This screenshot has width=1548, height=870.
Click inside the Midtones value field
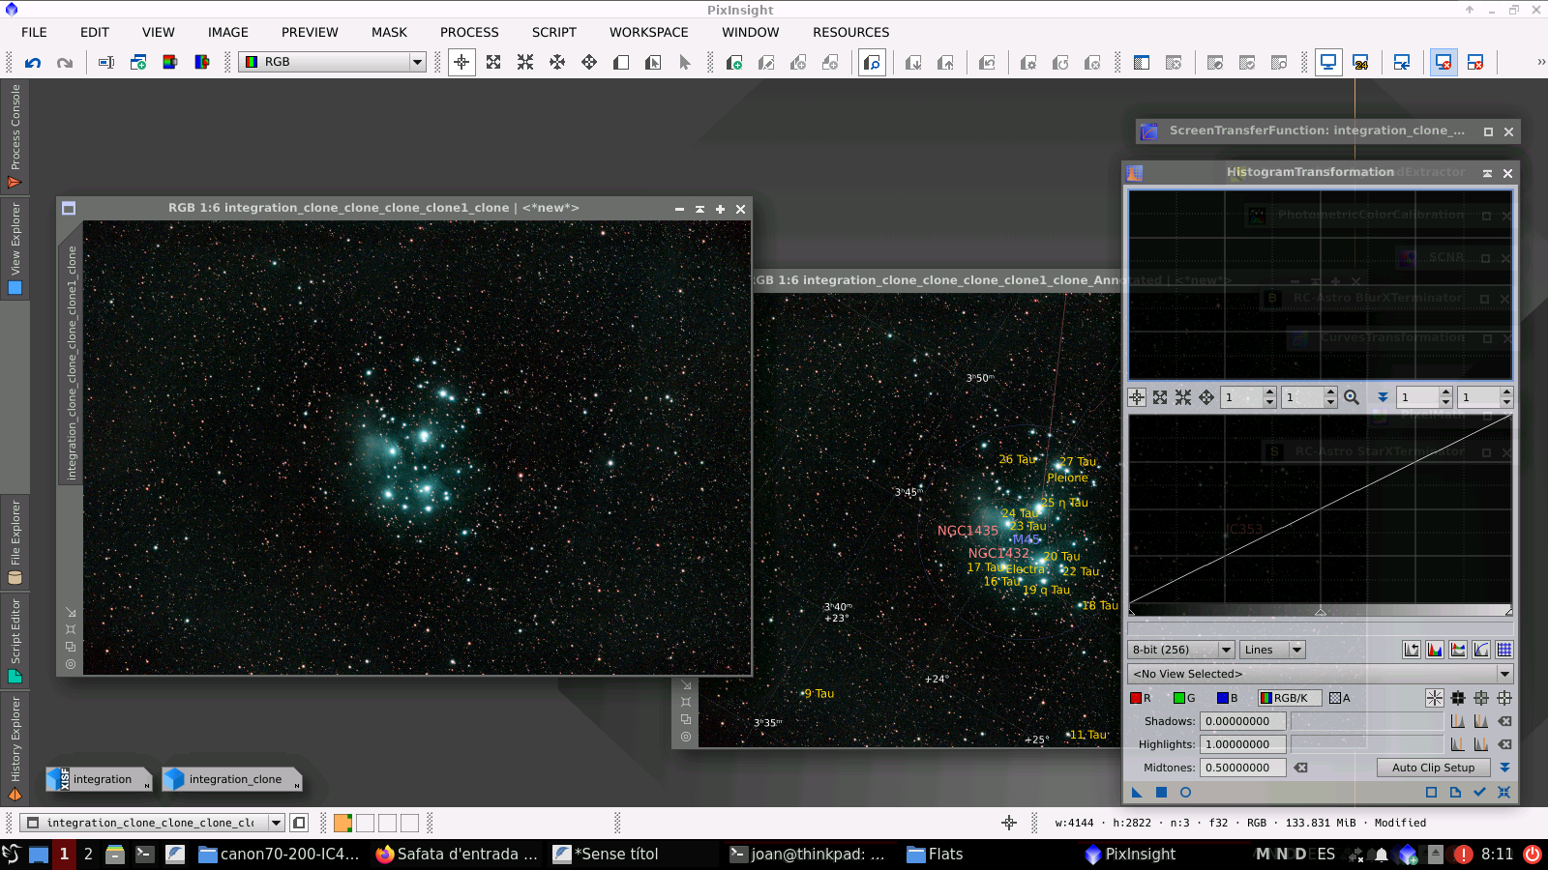(x=1242, y=767)
